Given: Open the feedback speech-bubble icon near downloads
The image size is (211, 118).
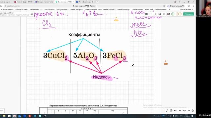Looking at the screenshot, I should pos(189,6).
